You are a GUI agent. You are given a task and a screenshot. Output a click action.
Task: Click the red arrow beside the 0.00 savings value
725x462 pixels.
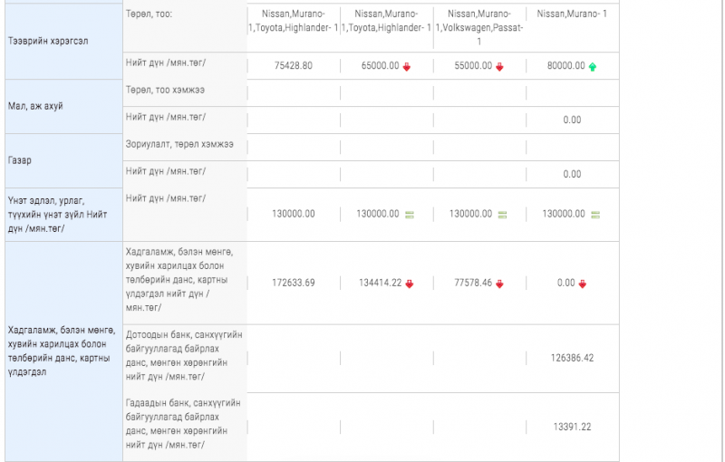583,284
